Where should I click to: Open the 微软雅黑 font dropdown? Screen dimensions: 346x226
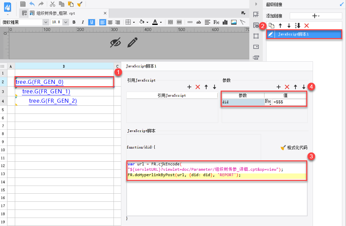46,22
